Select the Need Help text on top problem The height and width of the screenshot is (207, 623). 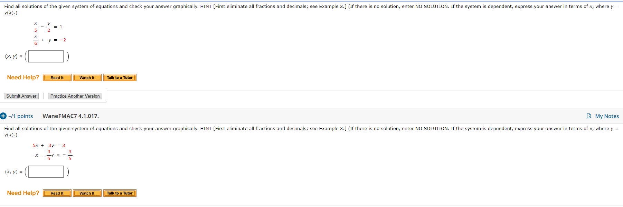(22, 77)
